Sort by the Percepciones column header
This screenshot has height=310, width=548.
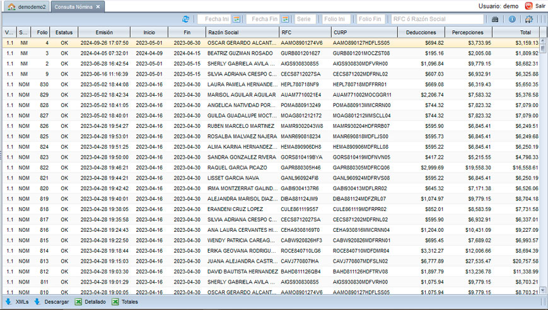pos(469,32)
